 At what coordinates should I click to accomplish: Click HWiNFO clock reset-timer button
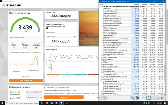(148, 98)
